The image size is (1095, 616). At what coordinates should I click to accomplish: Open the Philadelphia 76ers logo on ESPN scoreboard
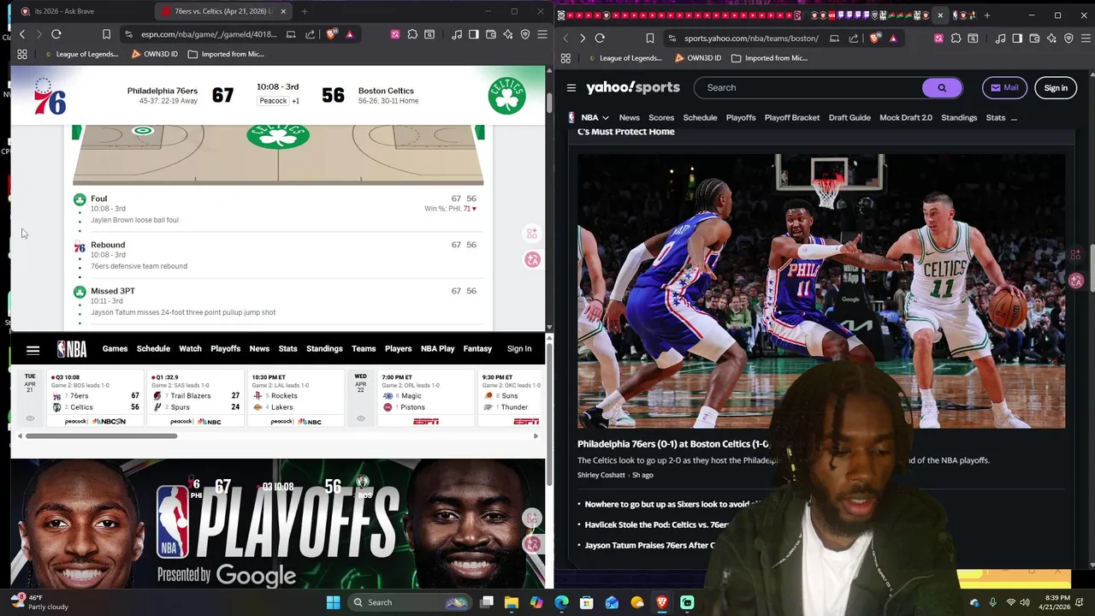coord(50,96)
